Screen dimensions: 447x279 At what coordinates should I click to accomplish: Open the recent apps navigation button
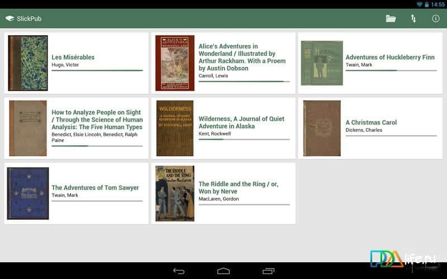[268, 271]
